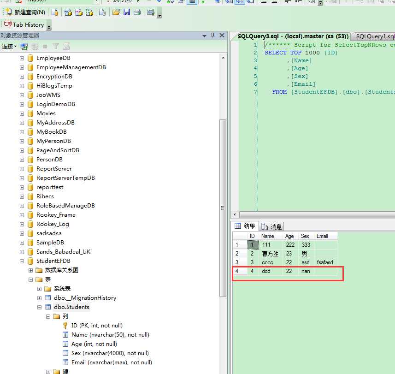Click the Filter icon in Object Explorer

[x=56, y=47]
